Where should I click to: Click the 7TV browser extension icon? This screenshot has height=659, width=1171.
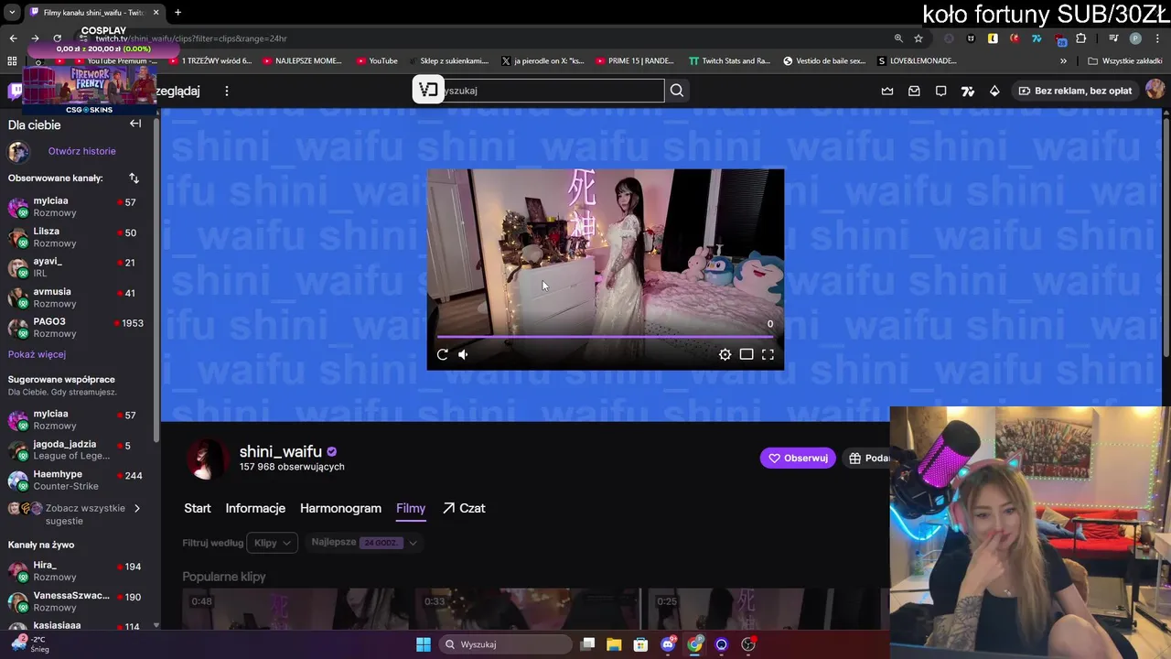pyautogui.click(x=1037, y=38)
